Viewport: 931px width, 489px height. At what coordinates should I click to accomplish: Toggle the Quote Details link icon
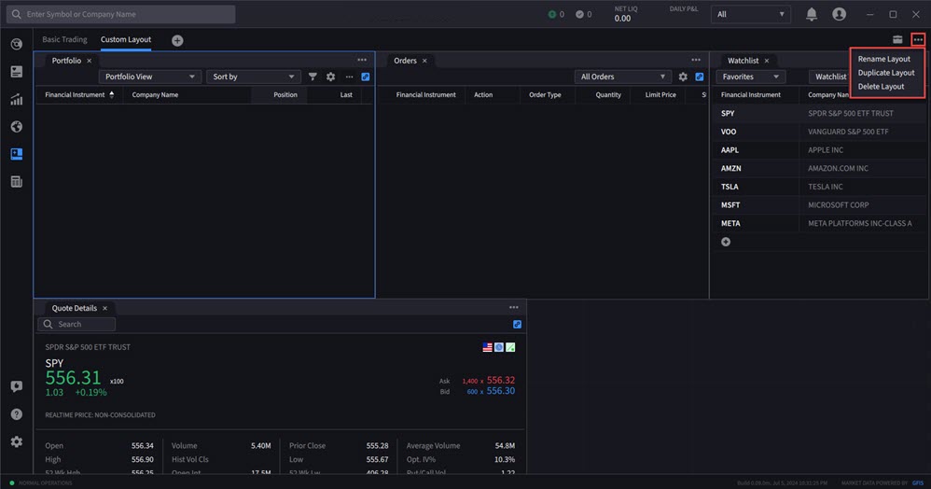point(518,324)
